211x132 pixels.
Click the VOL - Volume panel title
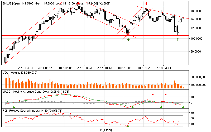pyautogui.click(x=20, y=73)
